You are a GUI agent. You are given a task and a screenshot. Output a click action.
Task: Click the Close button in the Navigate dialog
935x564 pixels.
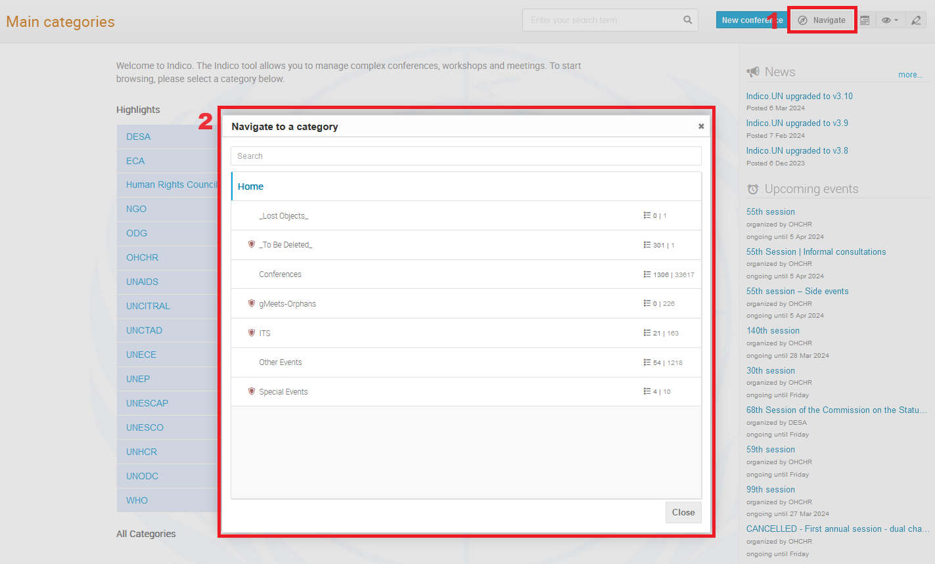683,513
